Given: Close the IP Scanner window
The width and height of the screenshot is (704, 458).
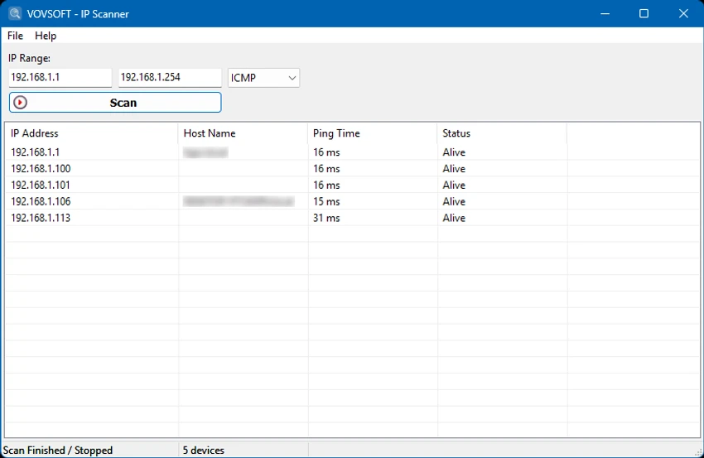Looking at the screenshot, I should (683, 13).
